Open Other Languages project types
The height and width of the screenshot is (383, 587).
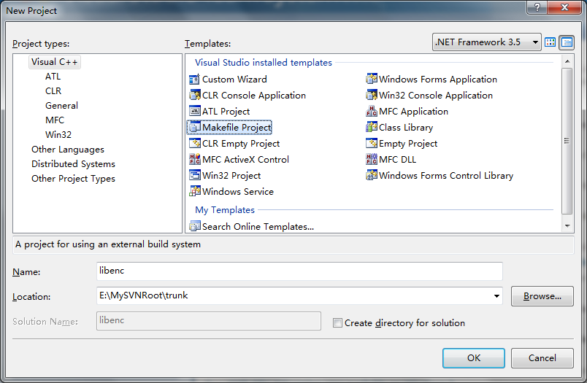click(68, 150)
